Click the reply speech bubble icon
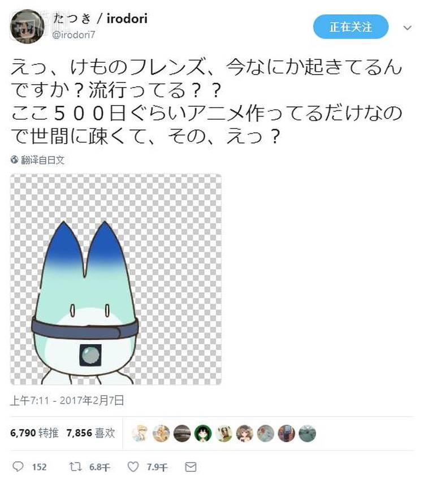424x481 pixels. click(18, 466)
